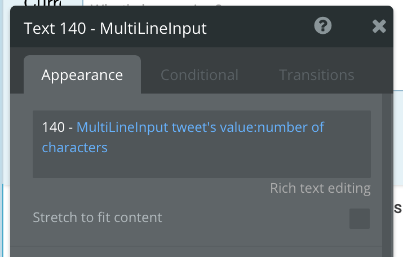Click the partially hidden heading behind the editor

(x=43, y=3)
